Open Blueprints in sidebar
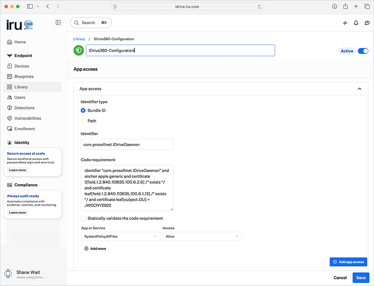Screen dimensions: 374x286 (x=33, y=76)
